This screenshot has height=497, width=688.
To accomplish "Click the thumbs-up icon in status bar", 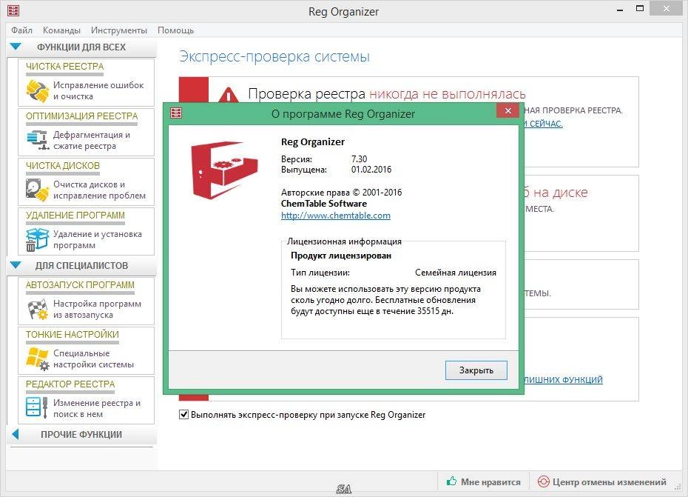I will (x=451, y=481).
